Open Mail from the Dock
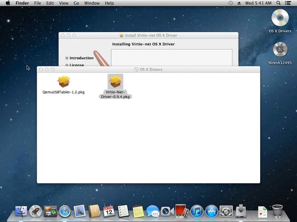 (x=79, y=211)
